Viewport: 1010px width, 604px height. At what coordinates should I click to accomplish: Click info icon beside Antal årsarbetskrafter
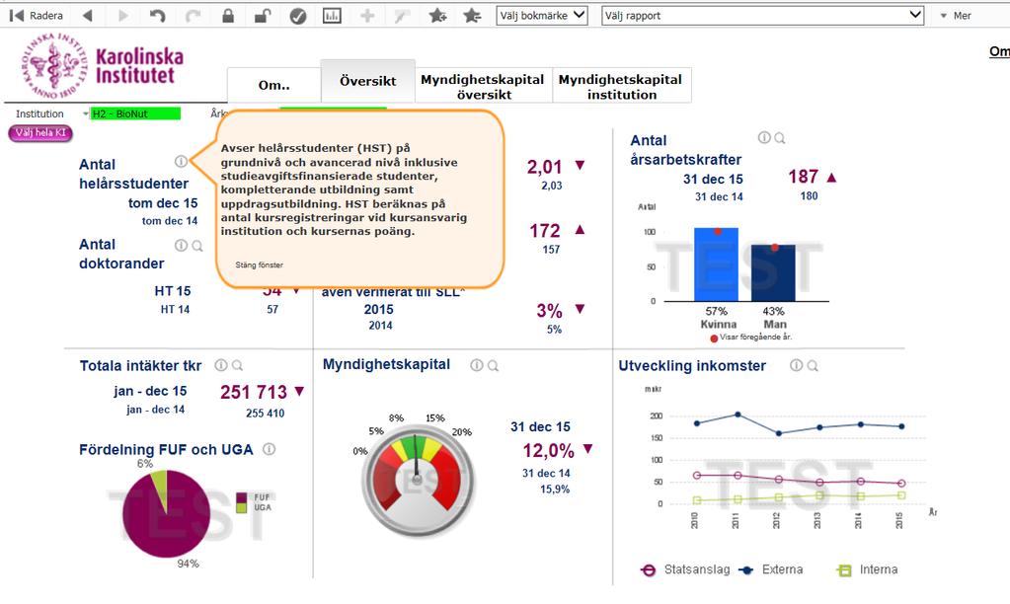coord(764,137)
